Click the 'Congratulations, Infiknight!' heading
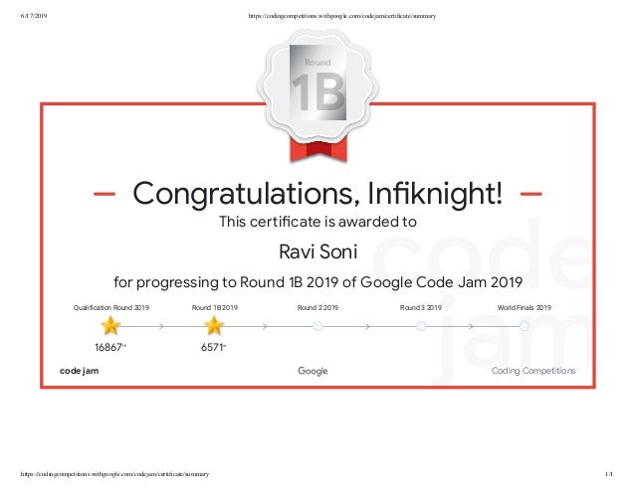 pos(317,194)
